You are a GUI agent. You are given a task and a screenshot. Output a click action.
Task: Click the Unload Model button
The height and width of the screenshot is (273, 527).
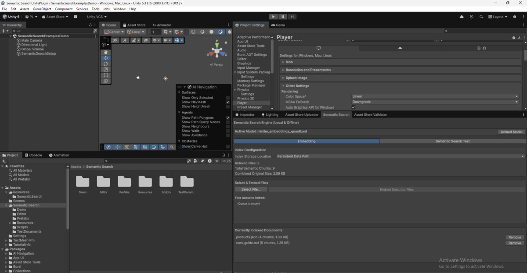[512, 131]
